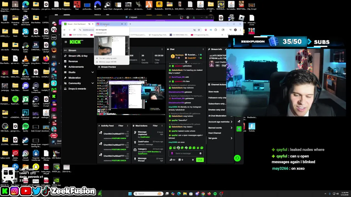Viewport: 351px width, 197px height.
Task: Open CS2 WINGMAN 2X2 bookmark
Action: (x=179, y=35)
